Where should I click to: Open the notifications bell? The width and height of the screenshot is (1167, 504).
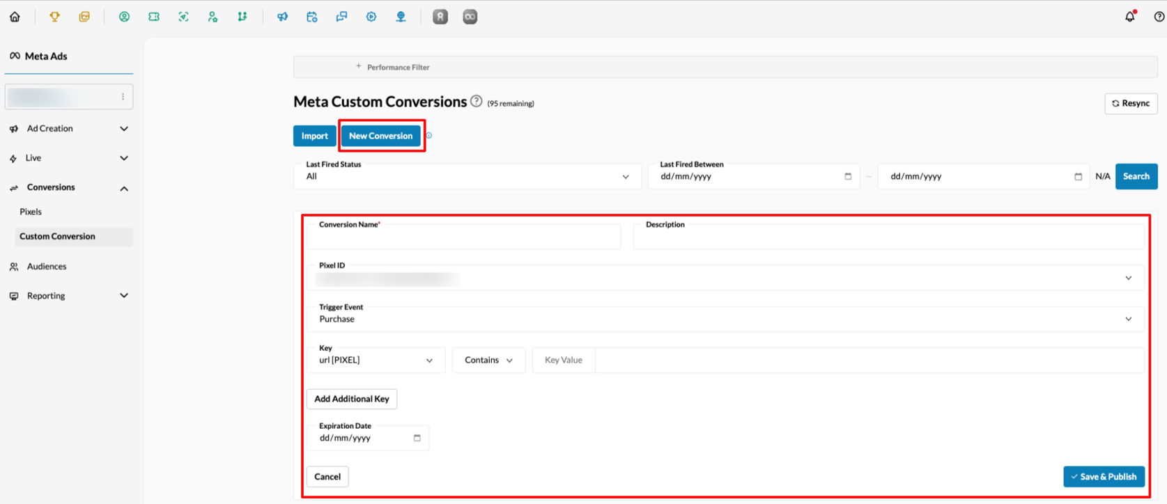[1130, 17]
